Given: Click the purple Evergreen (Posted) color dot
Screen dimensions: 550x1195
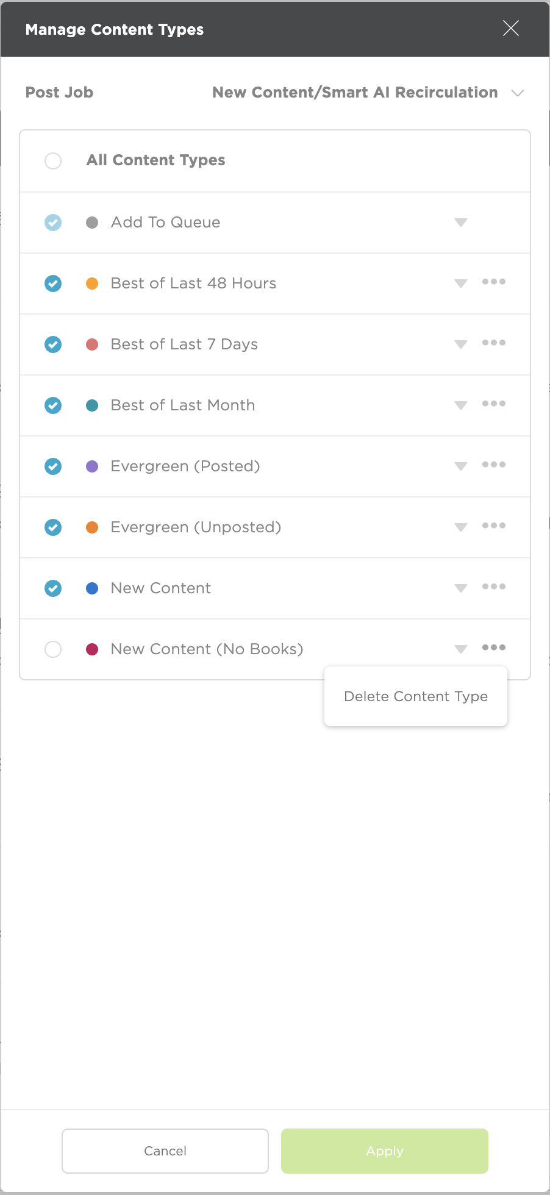Looking at the screenshot, I should pos(92,466).
